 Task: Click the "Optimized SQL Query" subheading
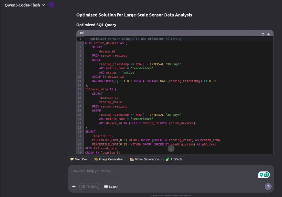pos(96,25)
